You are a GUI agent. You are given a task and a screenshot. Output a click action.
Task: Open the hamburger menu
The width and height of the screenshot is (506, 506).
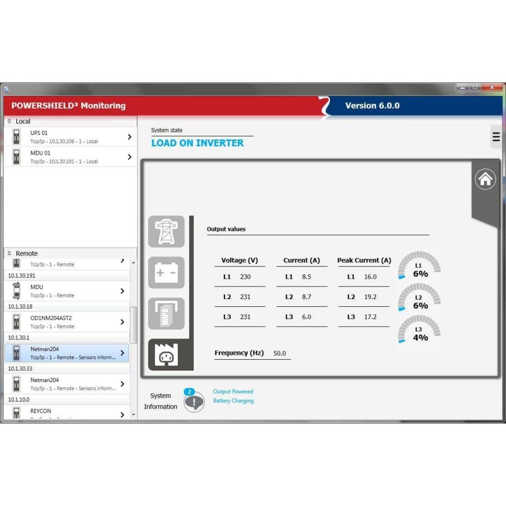pyautogui.click(x=496, y=137)
